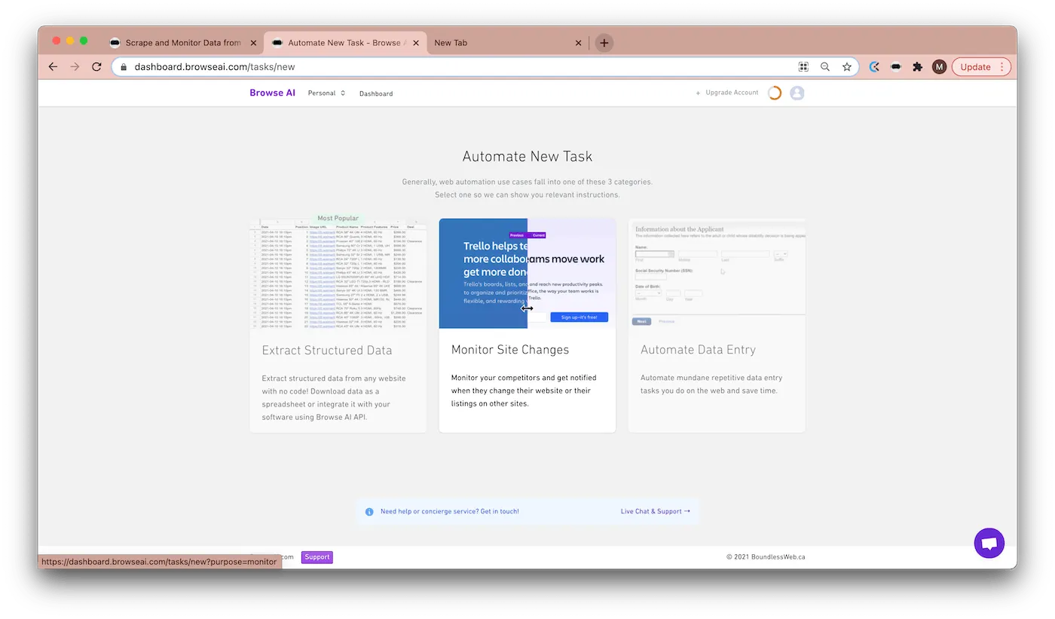The width and height of the screenshot is (1055, 619).
Task: Click the lock icon in address bar
Action: [124, 67]
